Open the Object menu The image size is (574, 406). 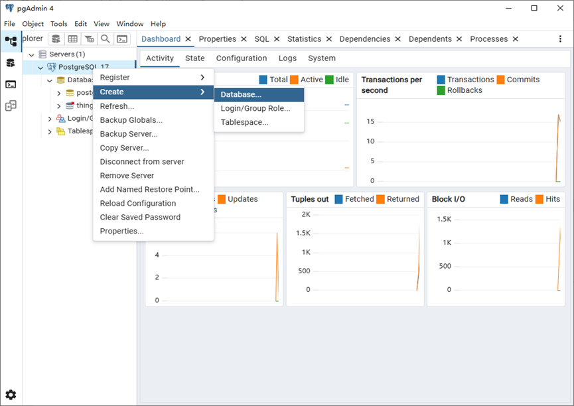coord(33,24)
